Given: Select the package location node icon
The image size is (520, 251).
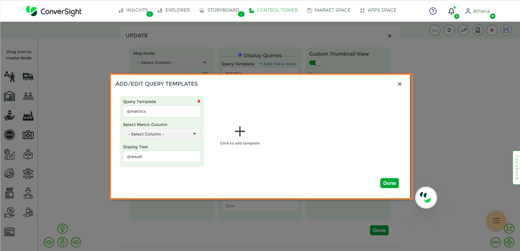Looking at the screenshot, I should coord(28,154).
